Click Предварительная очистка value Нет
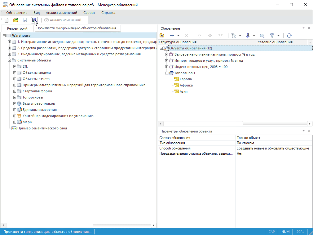The image size is (313, 235). [274, 153]
